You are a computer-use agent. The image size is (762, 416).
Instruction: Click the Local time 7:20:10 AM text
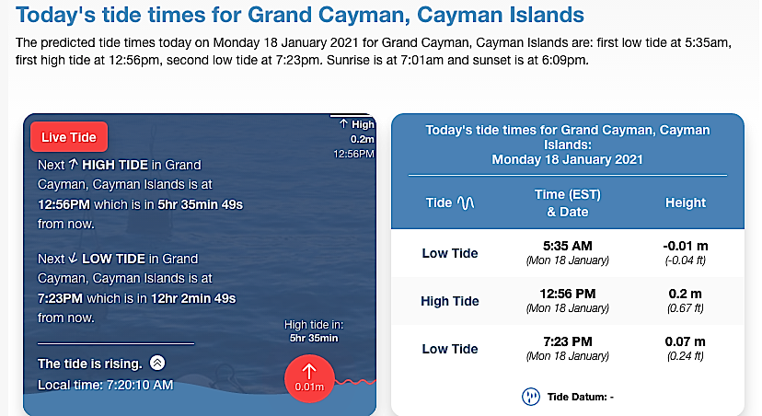click(105, 384)
